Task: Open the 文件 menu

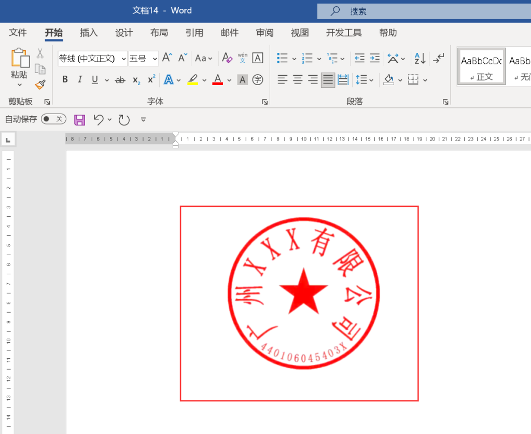Action: pos(17,33)
